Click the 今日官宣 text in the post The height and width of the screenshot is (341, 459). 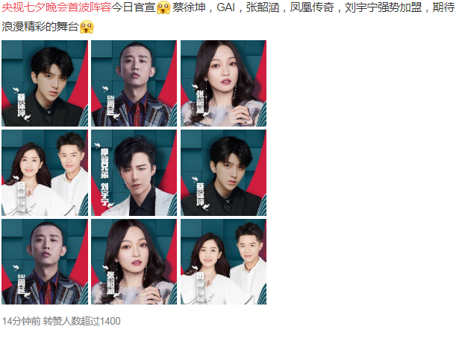pos(134,7)
